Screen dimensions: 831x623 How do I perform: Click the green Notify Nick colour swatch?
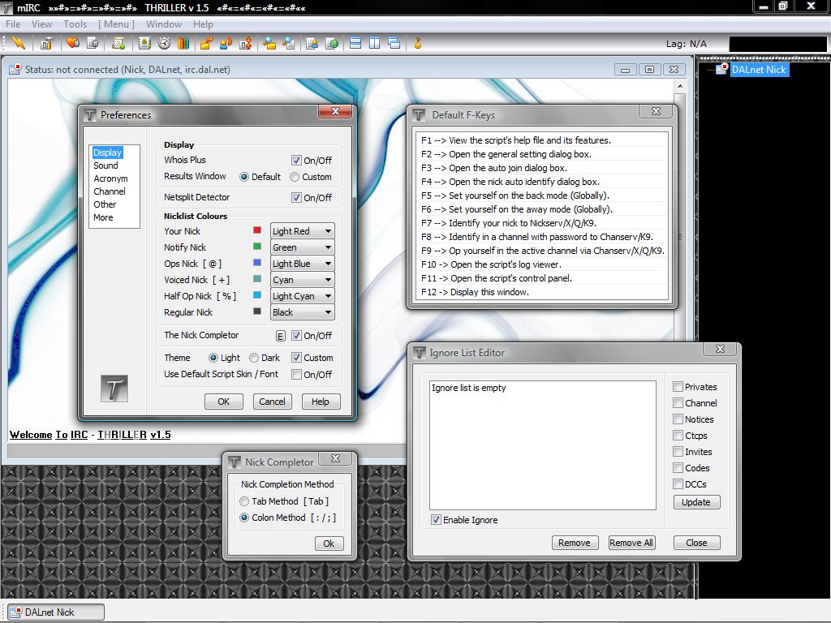tap(257, 247)
